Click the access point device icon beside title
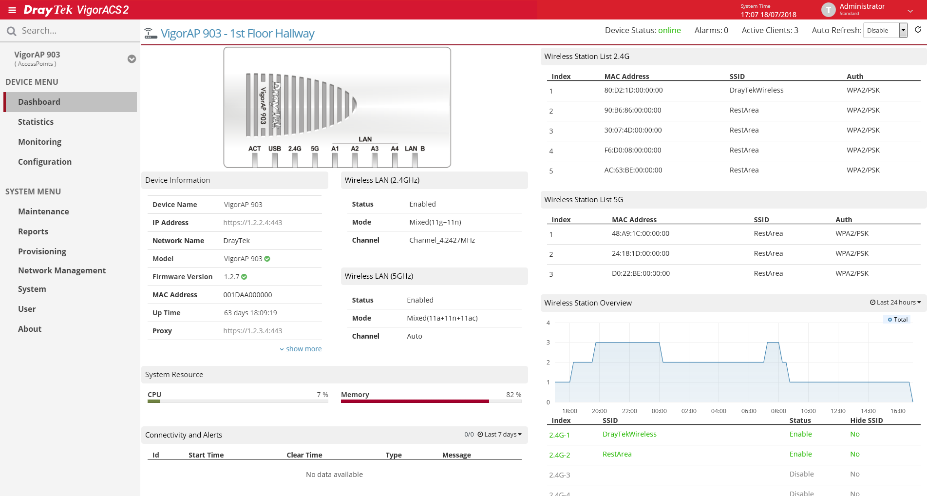 point(151,34)
